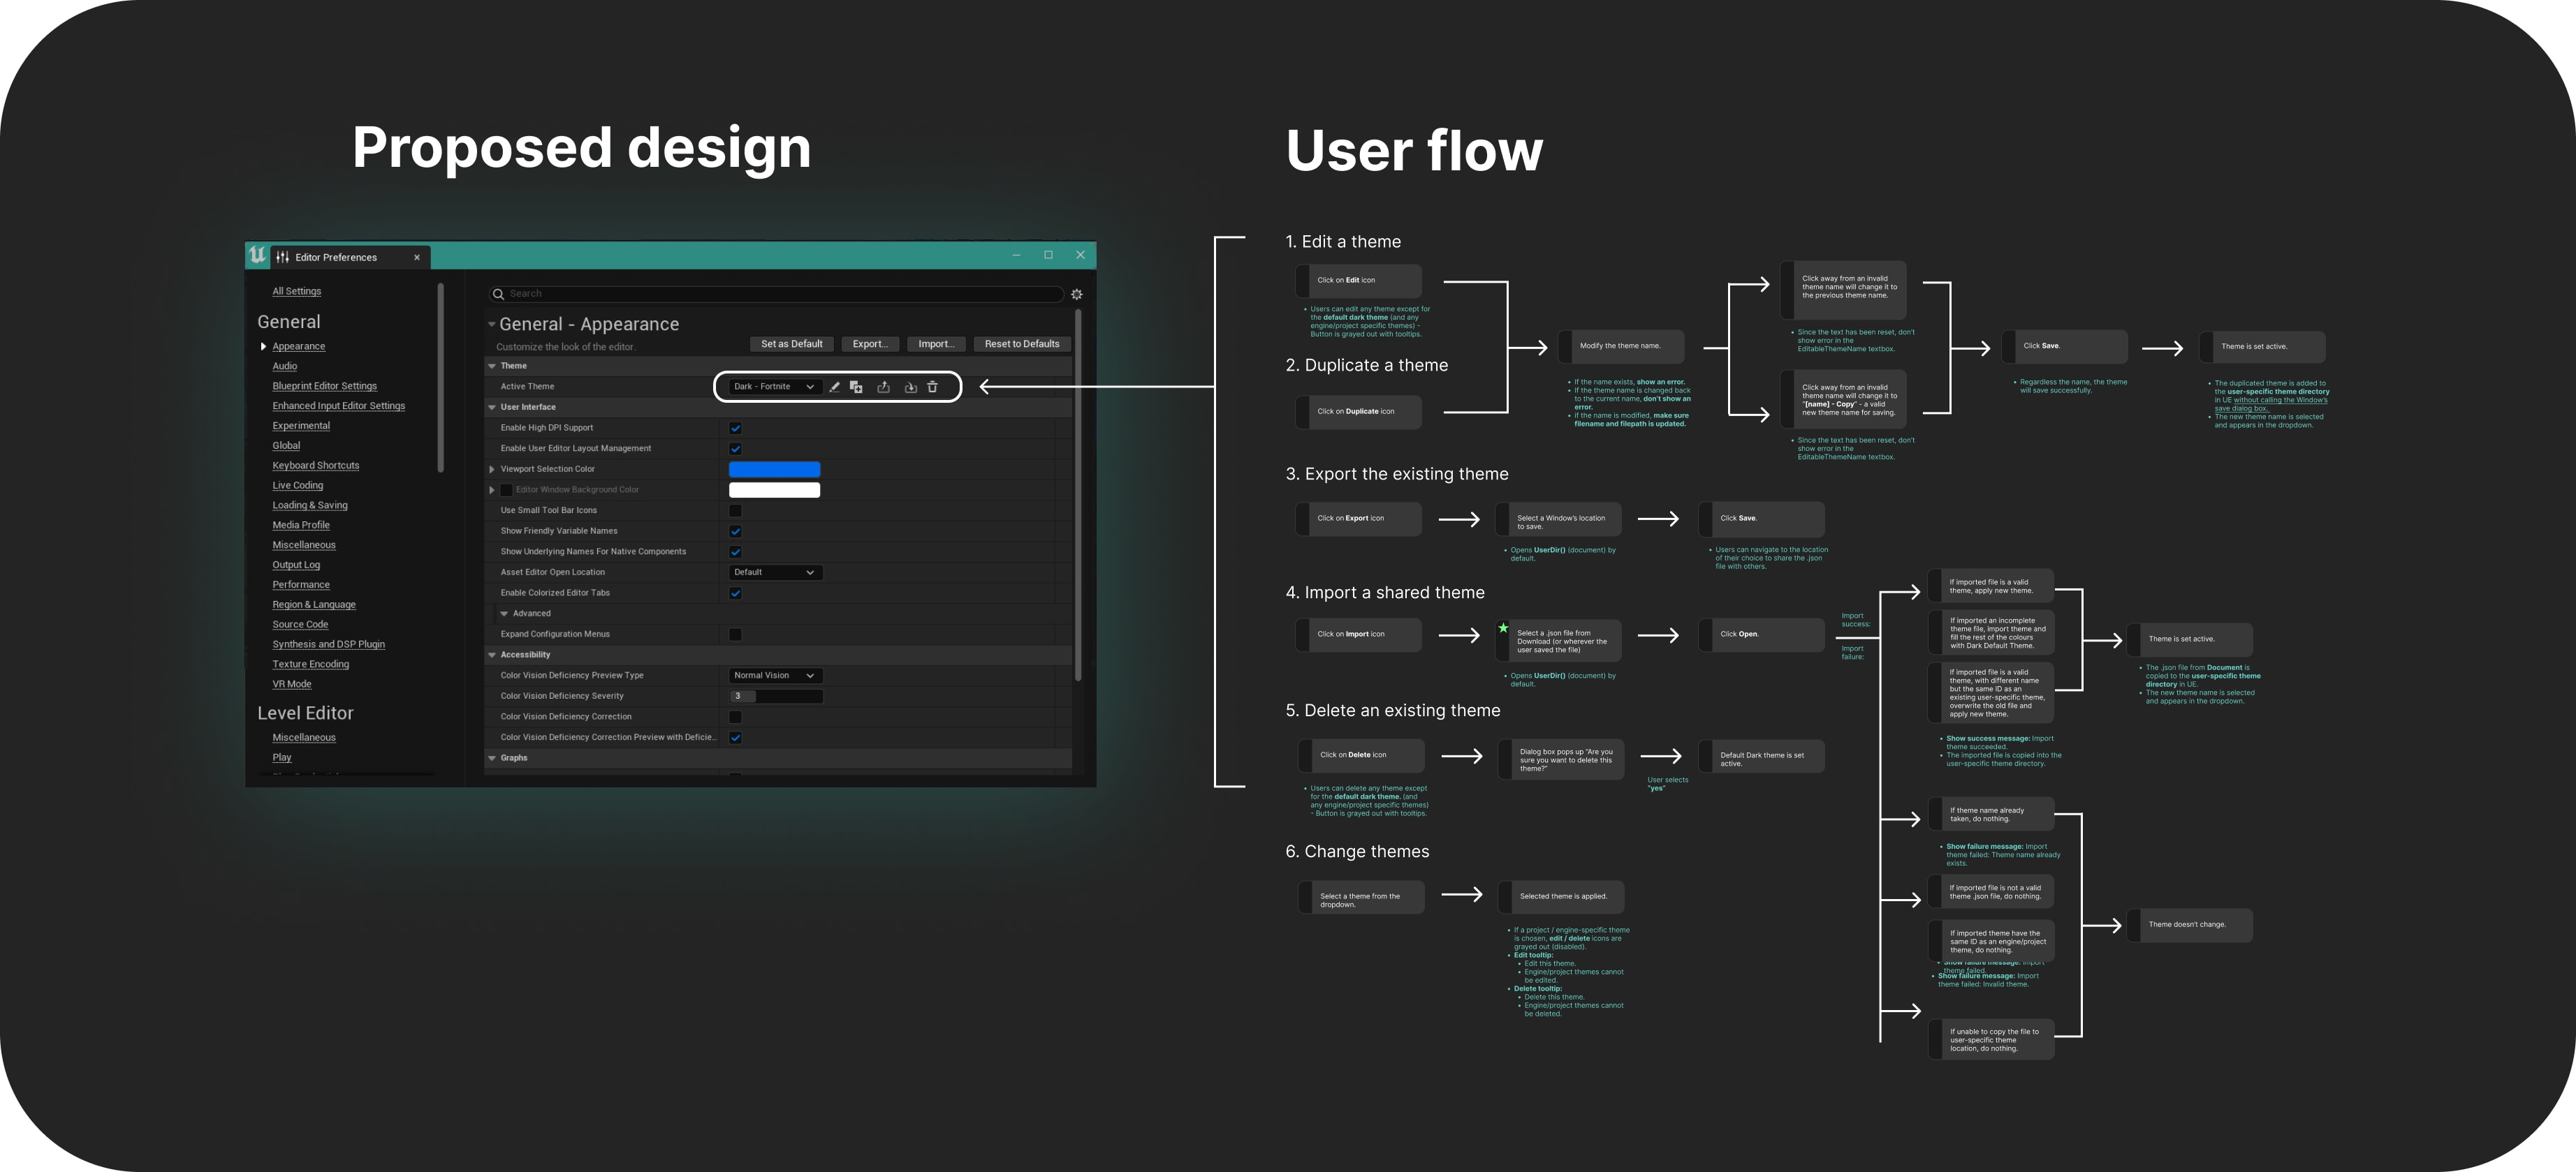2576x1172 pixels.
Task: Click into the Search settings field
Action: (x=777, y=294)
